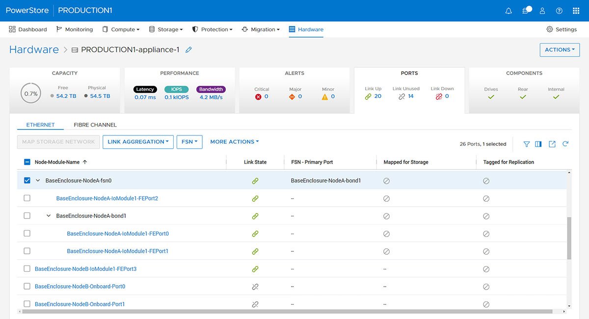Open the app launcher grid icon
The height and width of the screenshot is (319, 589).
[575, 10]
